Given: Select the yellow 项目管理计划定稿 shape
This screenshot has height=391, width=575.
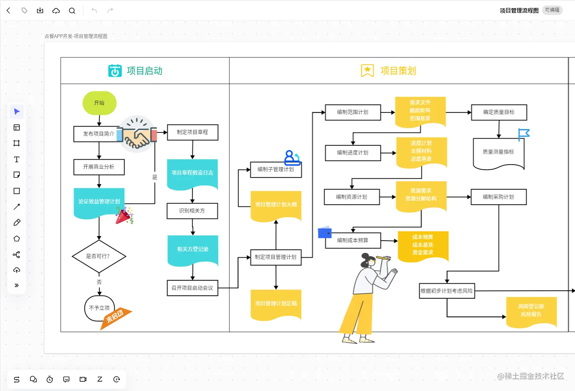Looking at the screenshot, I should (x=276, y=305).
